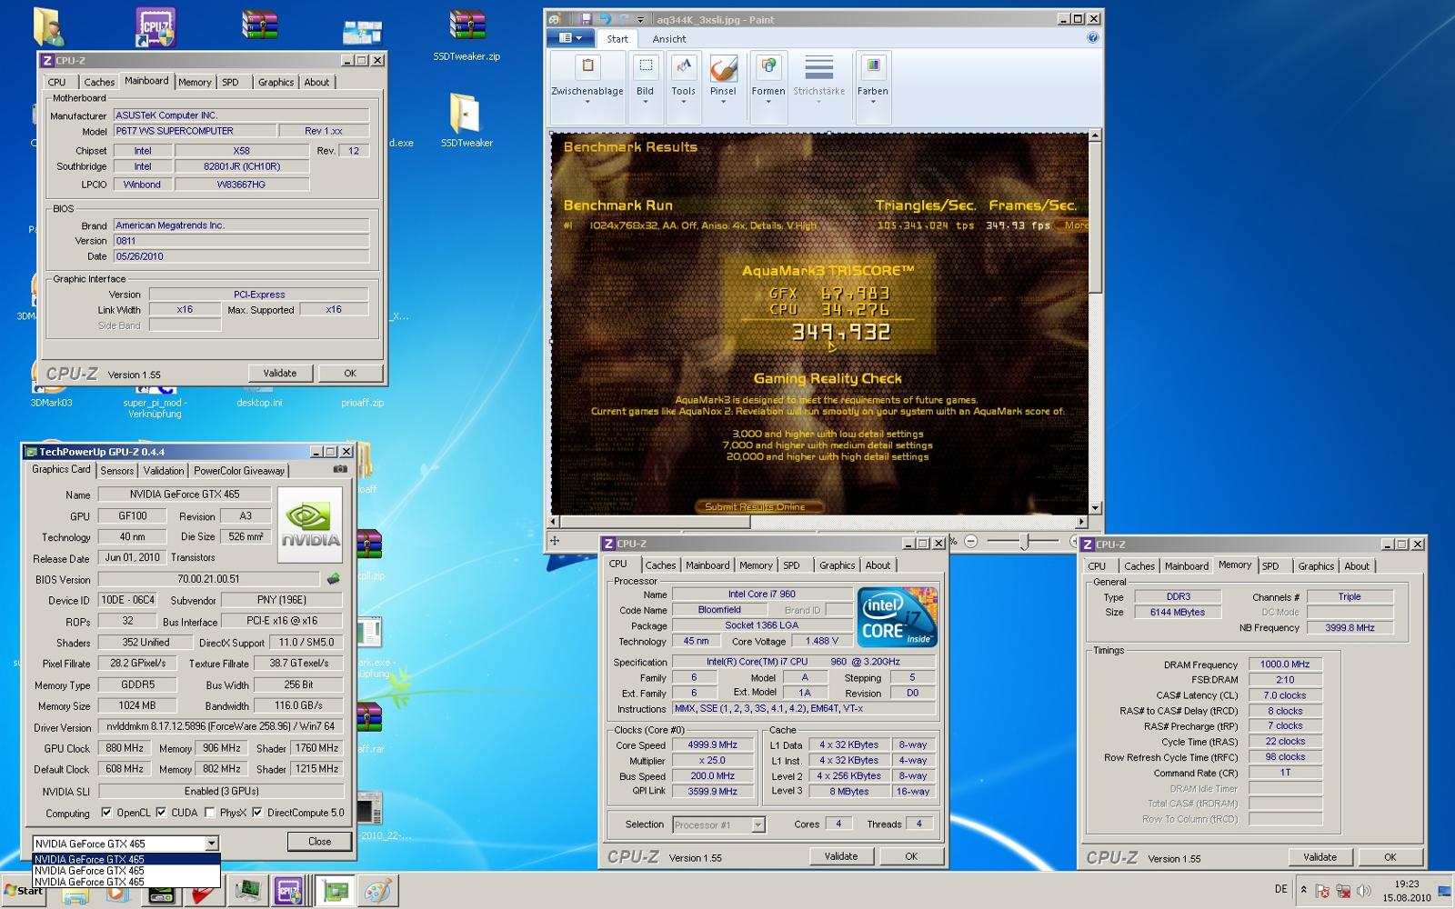Expand the Pinsel dropdown arrow in Paint

tap(723, 102)
